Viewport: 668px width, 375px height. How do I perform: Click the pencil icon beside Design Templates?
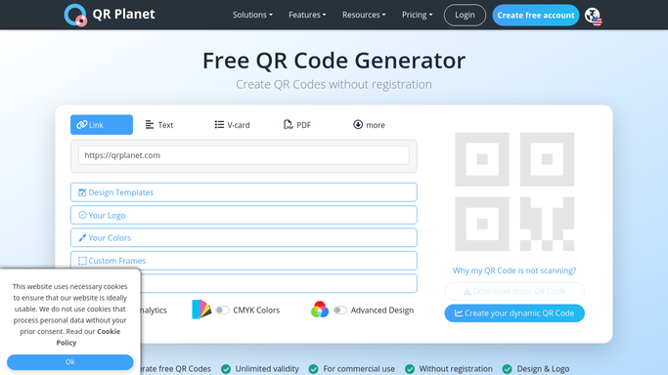(x=82, y=192)
